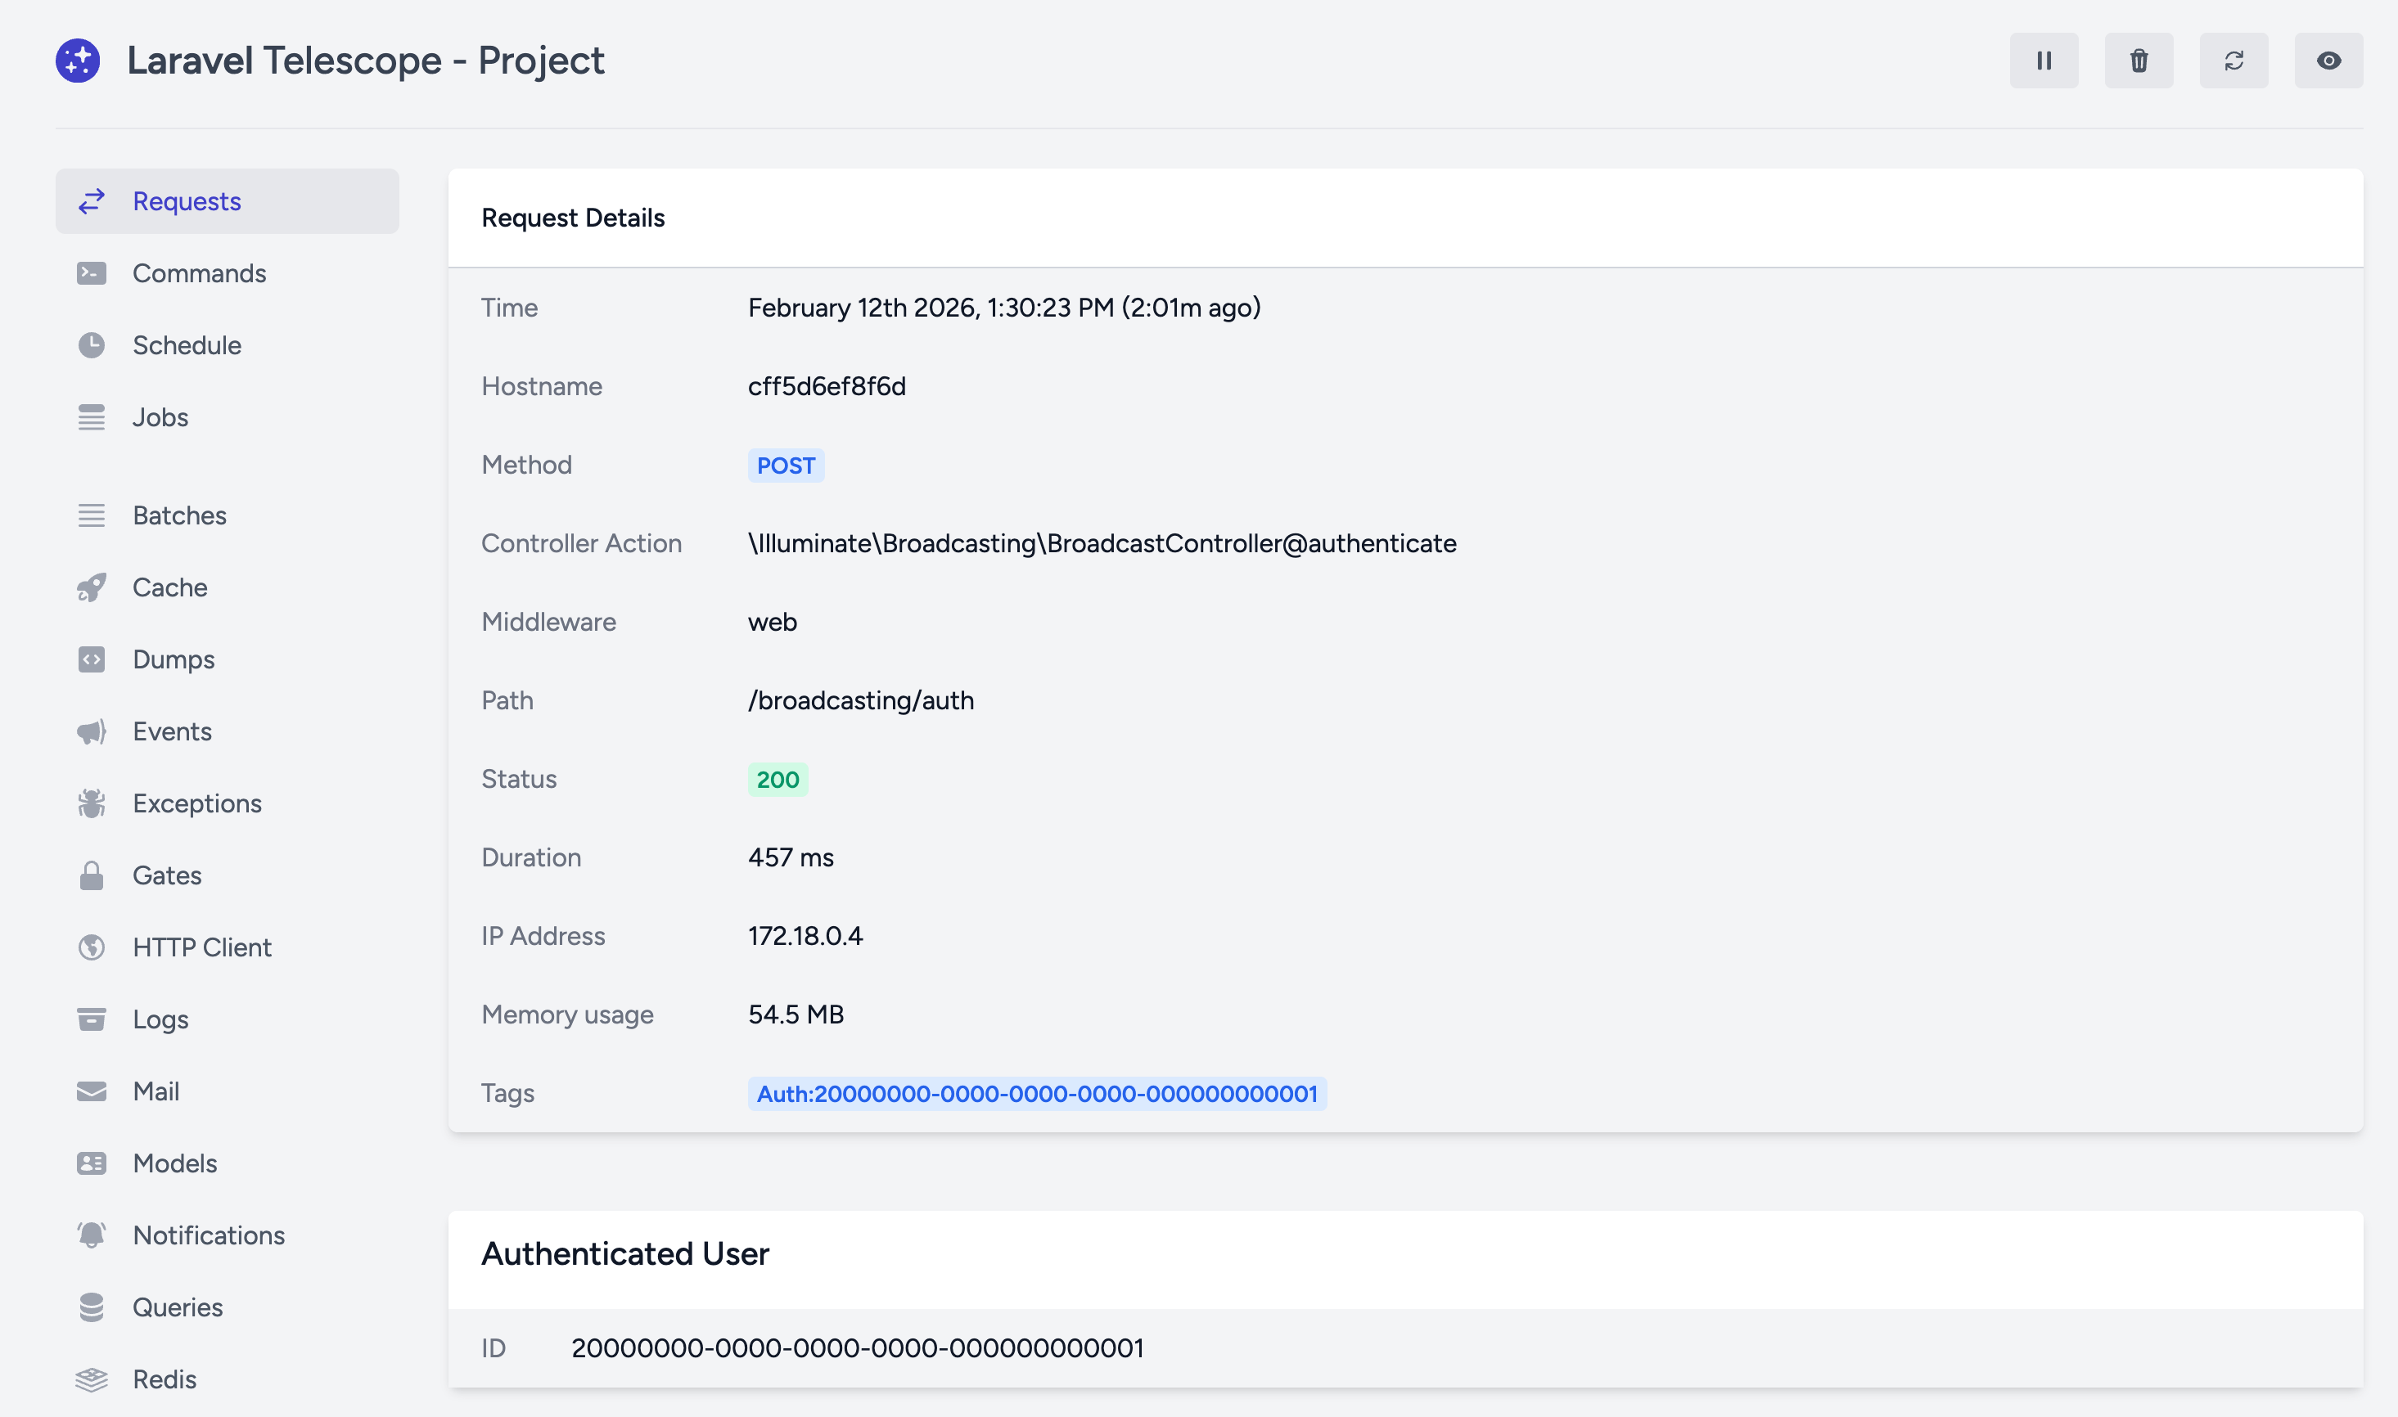The image size is (2398, 1417).
Task: Open Gates via the lock icon
Action: 92,875
